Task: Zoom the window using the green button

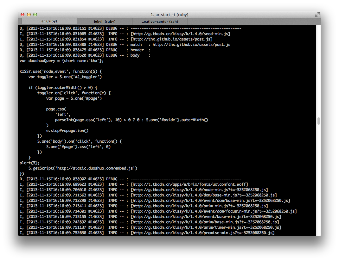Action: [x=35, y=15]
